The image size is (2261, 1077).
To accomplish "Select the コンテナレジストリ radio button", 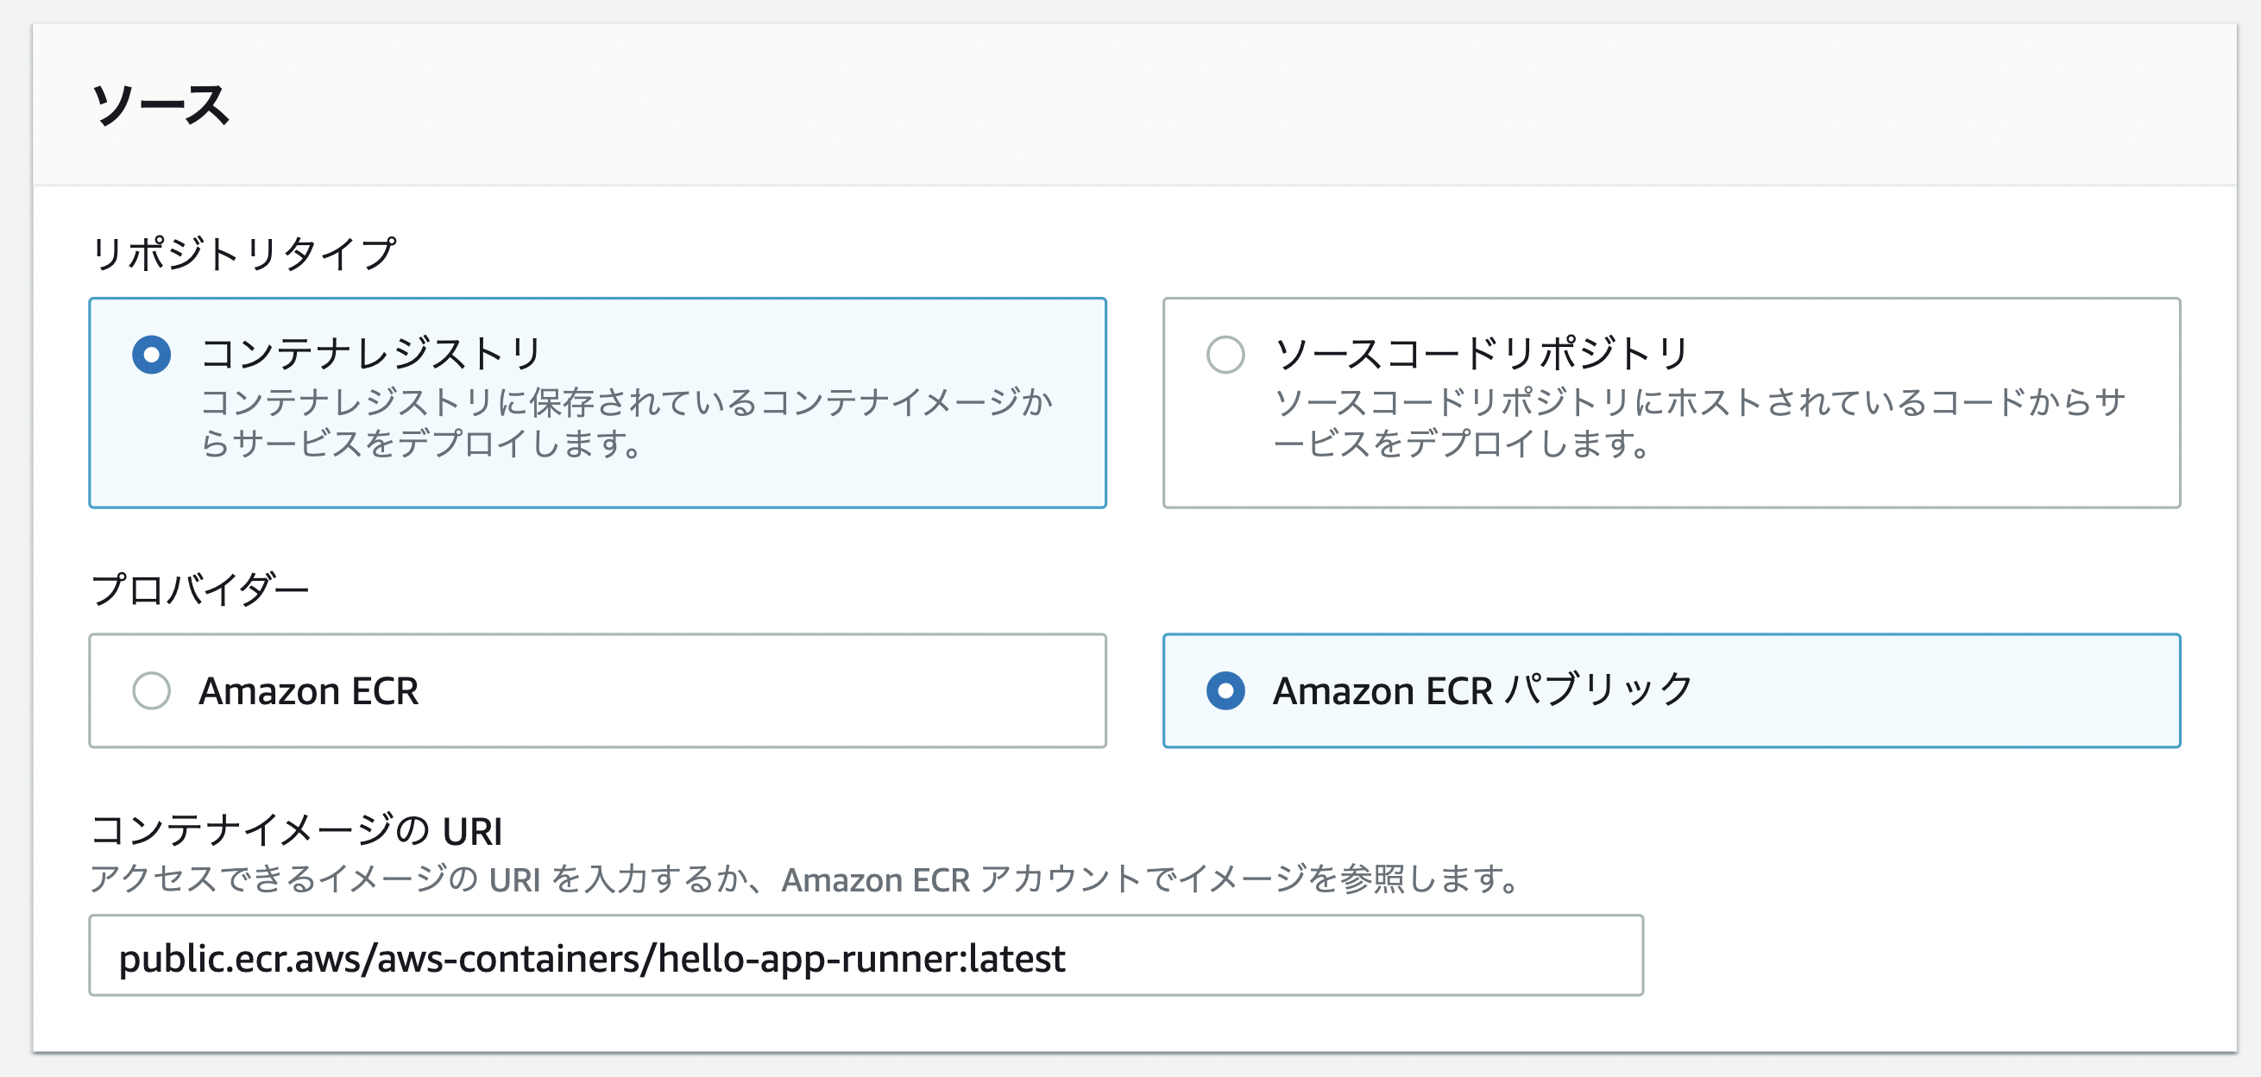I will click(151, 355).
